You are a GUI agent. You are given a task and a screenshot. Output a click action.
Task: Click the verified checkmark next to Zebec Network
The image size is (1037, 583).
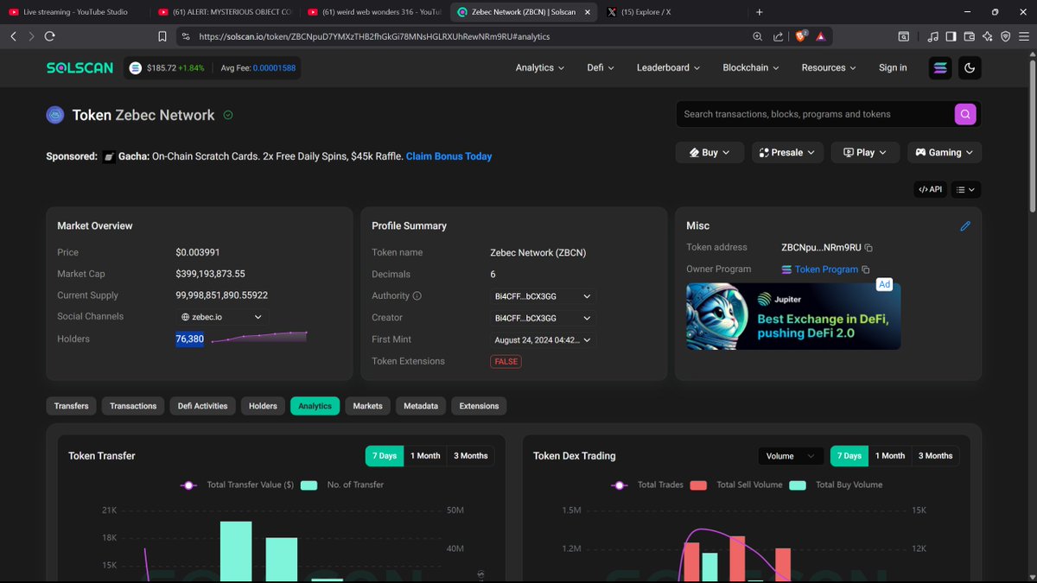click(228, 115)
